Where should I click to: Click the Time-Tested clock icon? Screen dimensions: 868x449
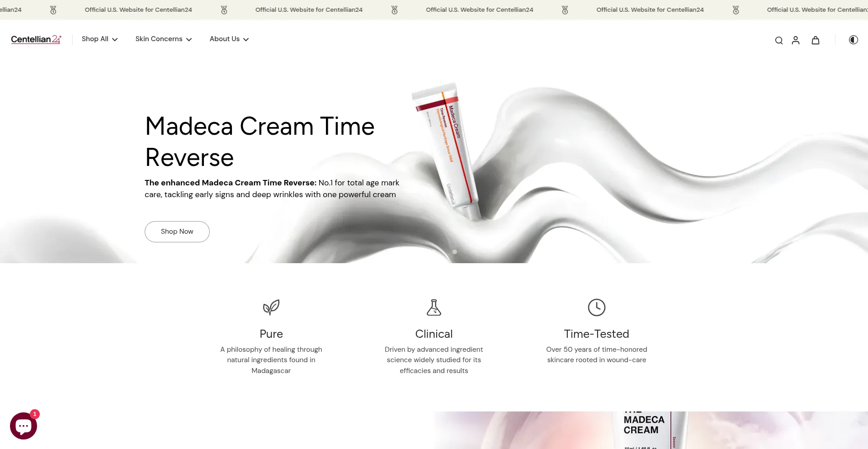[x=596, y=307]
